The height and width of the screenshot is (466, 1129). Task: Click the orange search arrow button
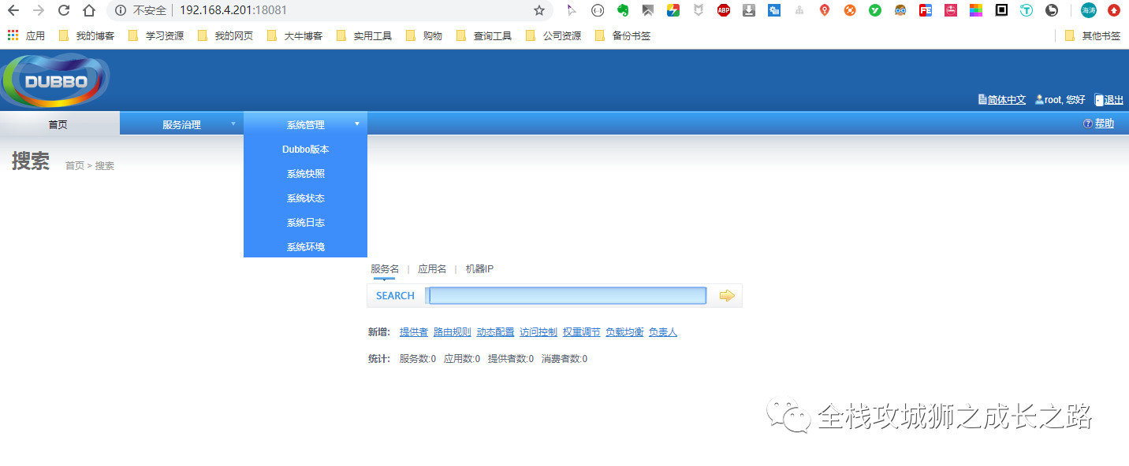tap(727, 296)
